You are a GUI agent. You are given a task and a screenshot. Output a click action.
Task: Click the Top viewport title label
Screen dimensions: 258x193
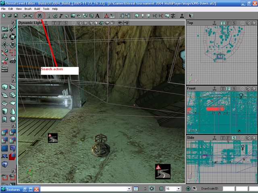pos(190,23)
